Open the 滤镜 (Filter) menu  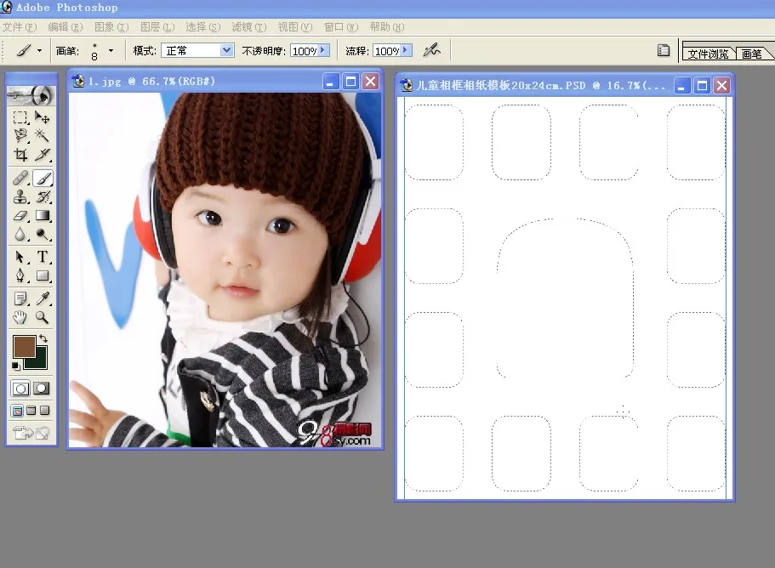249,27
